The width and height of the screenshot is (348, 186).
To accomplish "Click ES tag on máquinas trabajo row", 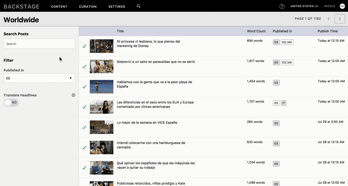I will 276,164.
